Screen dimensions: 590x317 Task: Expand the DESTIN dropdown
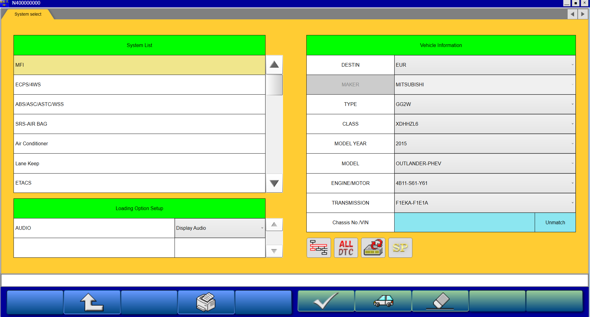tap(485, 65)
